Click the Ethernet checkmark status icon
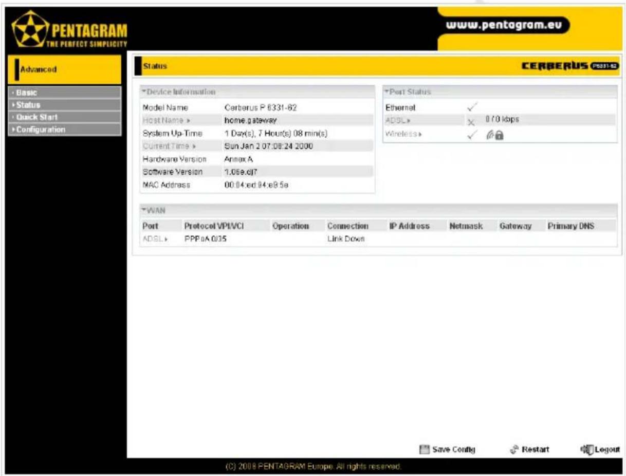The width and height of the screenshot is (626, 476). coord(471,107)
